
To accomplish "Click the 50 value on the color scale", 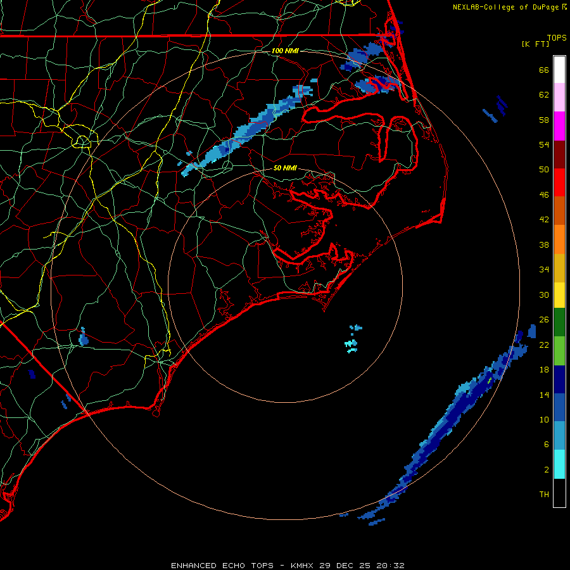I will tap(544, 170).
